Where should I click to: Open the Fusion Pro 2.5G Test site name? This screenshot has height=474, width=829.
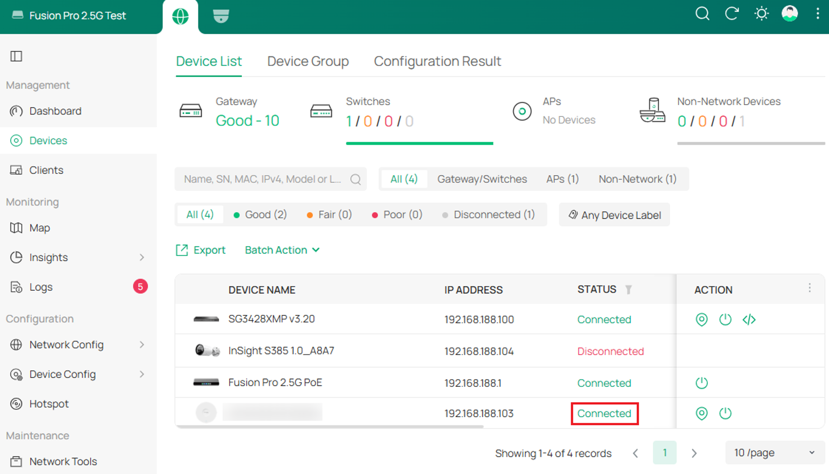pyautogui.click(x=78, y=16)
